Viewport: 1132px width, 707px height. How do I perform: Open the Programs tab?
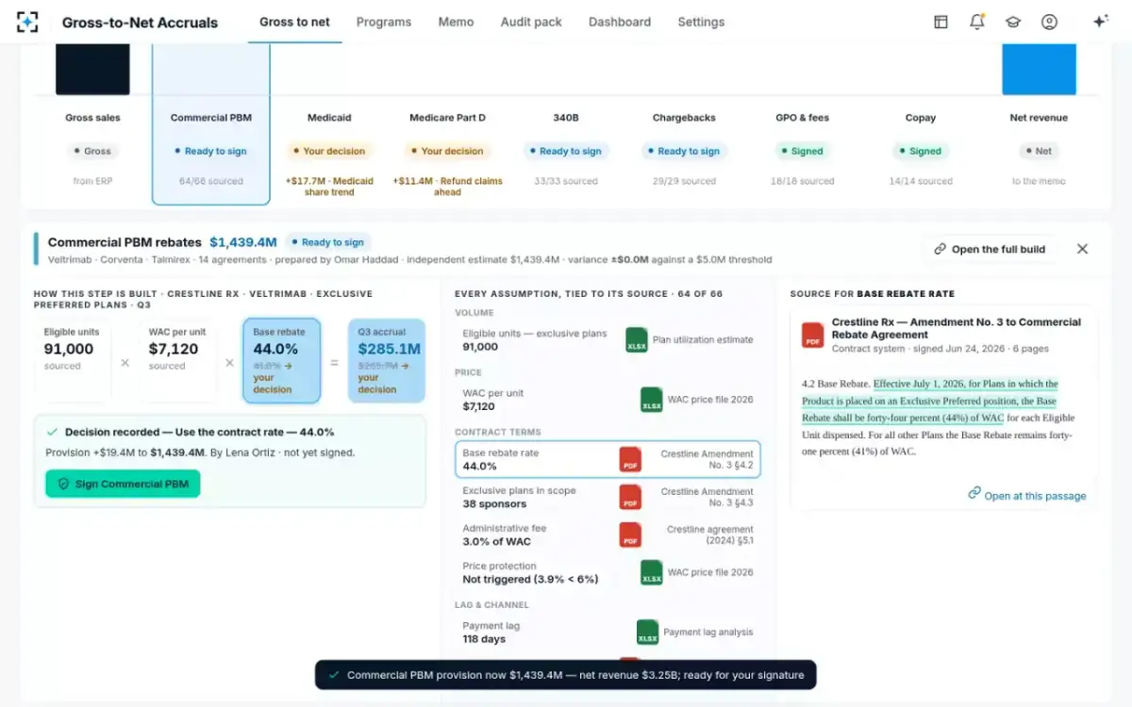pyautogui.click(x=384, y=22)
